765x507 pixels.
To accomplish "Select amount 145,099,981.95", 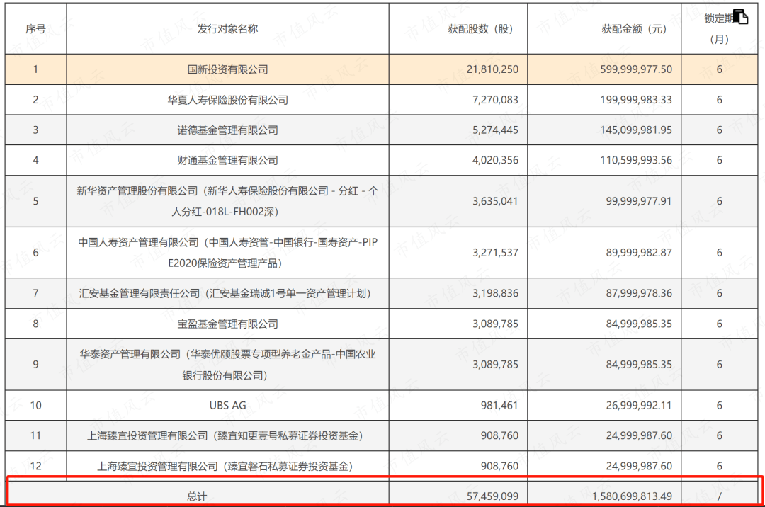I will pos(636,130).
